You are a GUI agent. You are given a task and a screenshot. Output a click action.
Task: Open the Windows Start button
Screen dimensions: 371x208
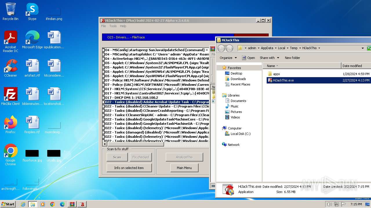8,204
